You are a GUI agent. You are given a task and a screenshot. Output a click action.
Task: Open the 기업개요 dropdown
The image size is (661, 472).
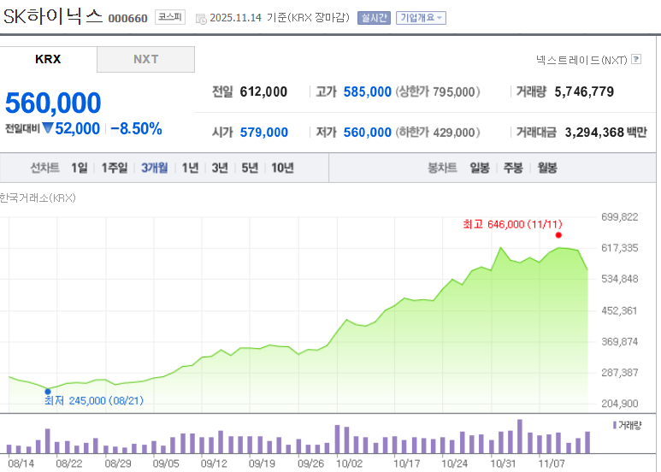tap(421, 18)
